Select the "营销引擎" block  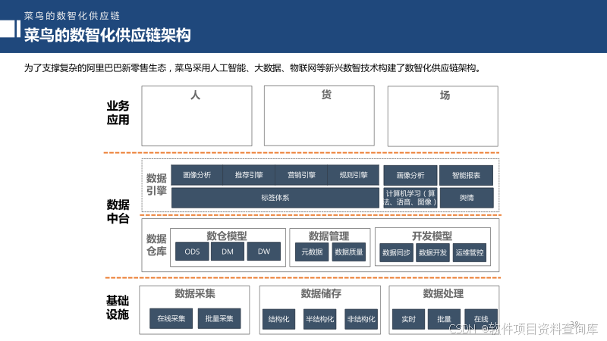click(301, 175)
